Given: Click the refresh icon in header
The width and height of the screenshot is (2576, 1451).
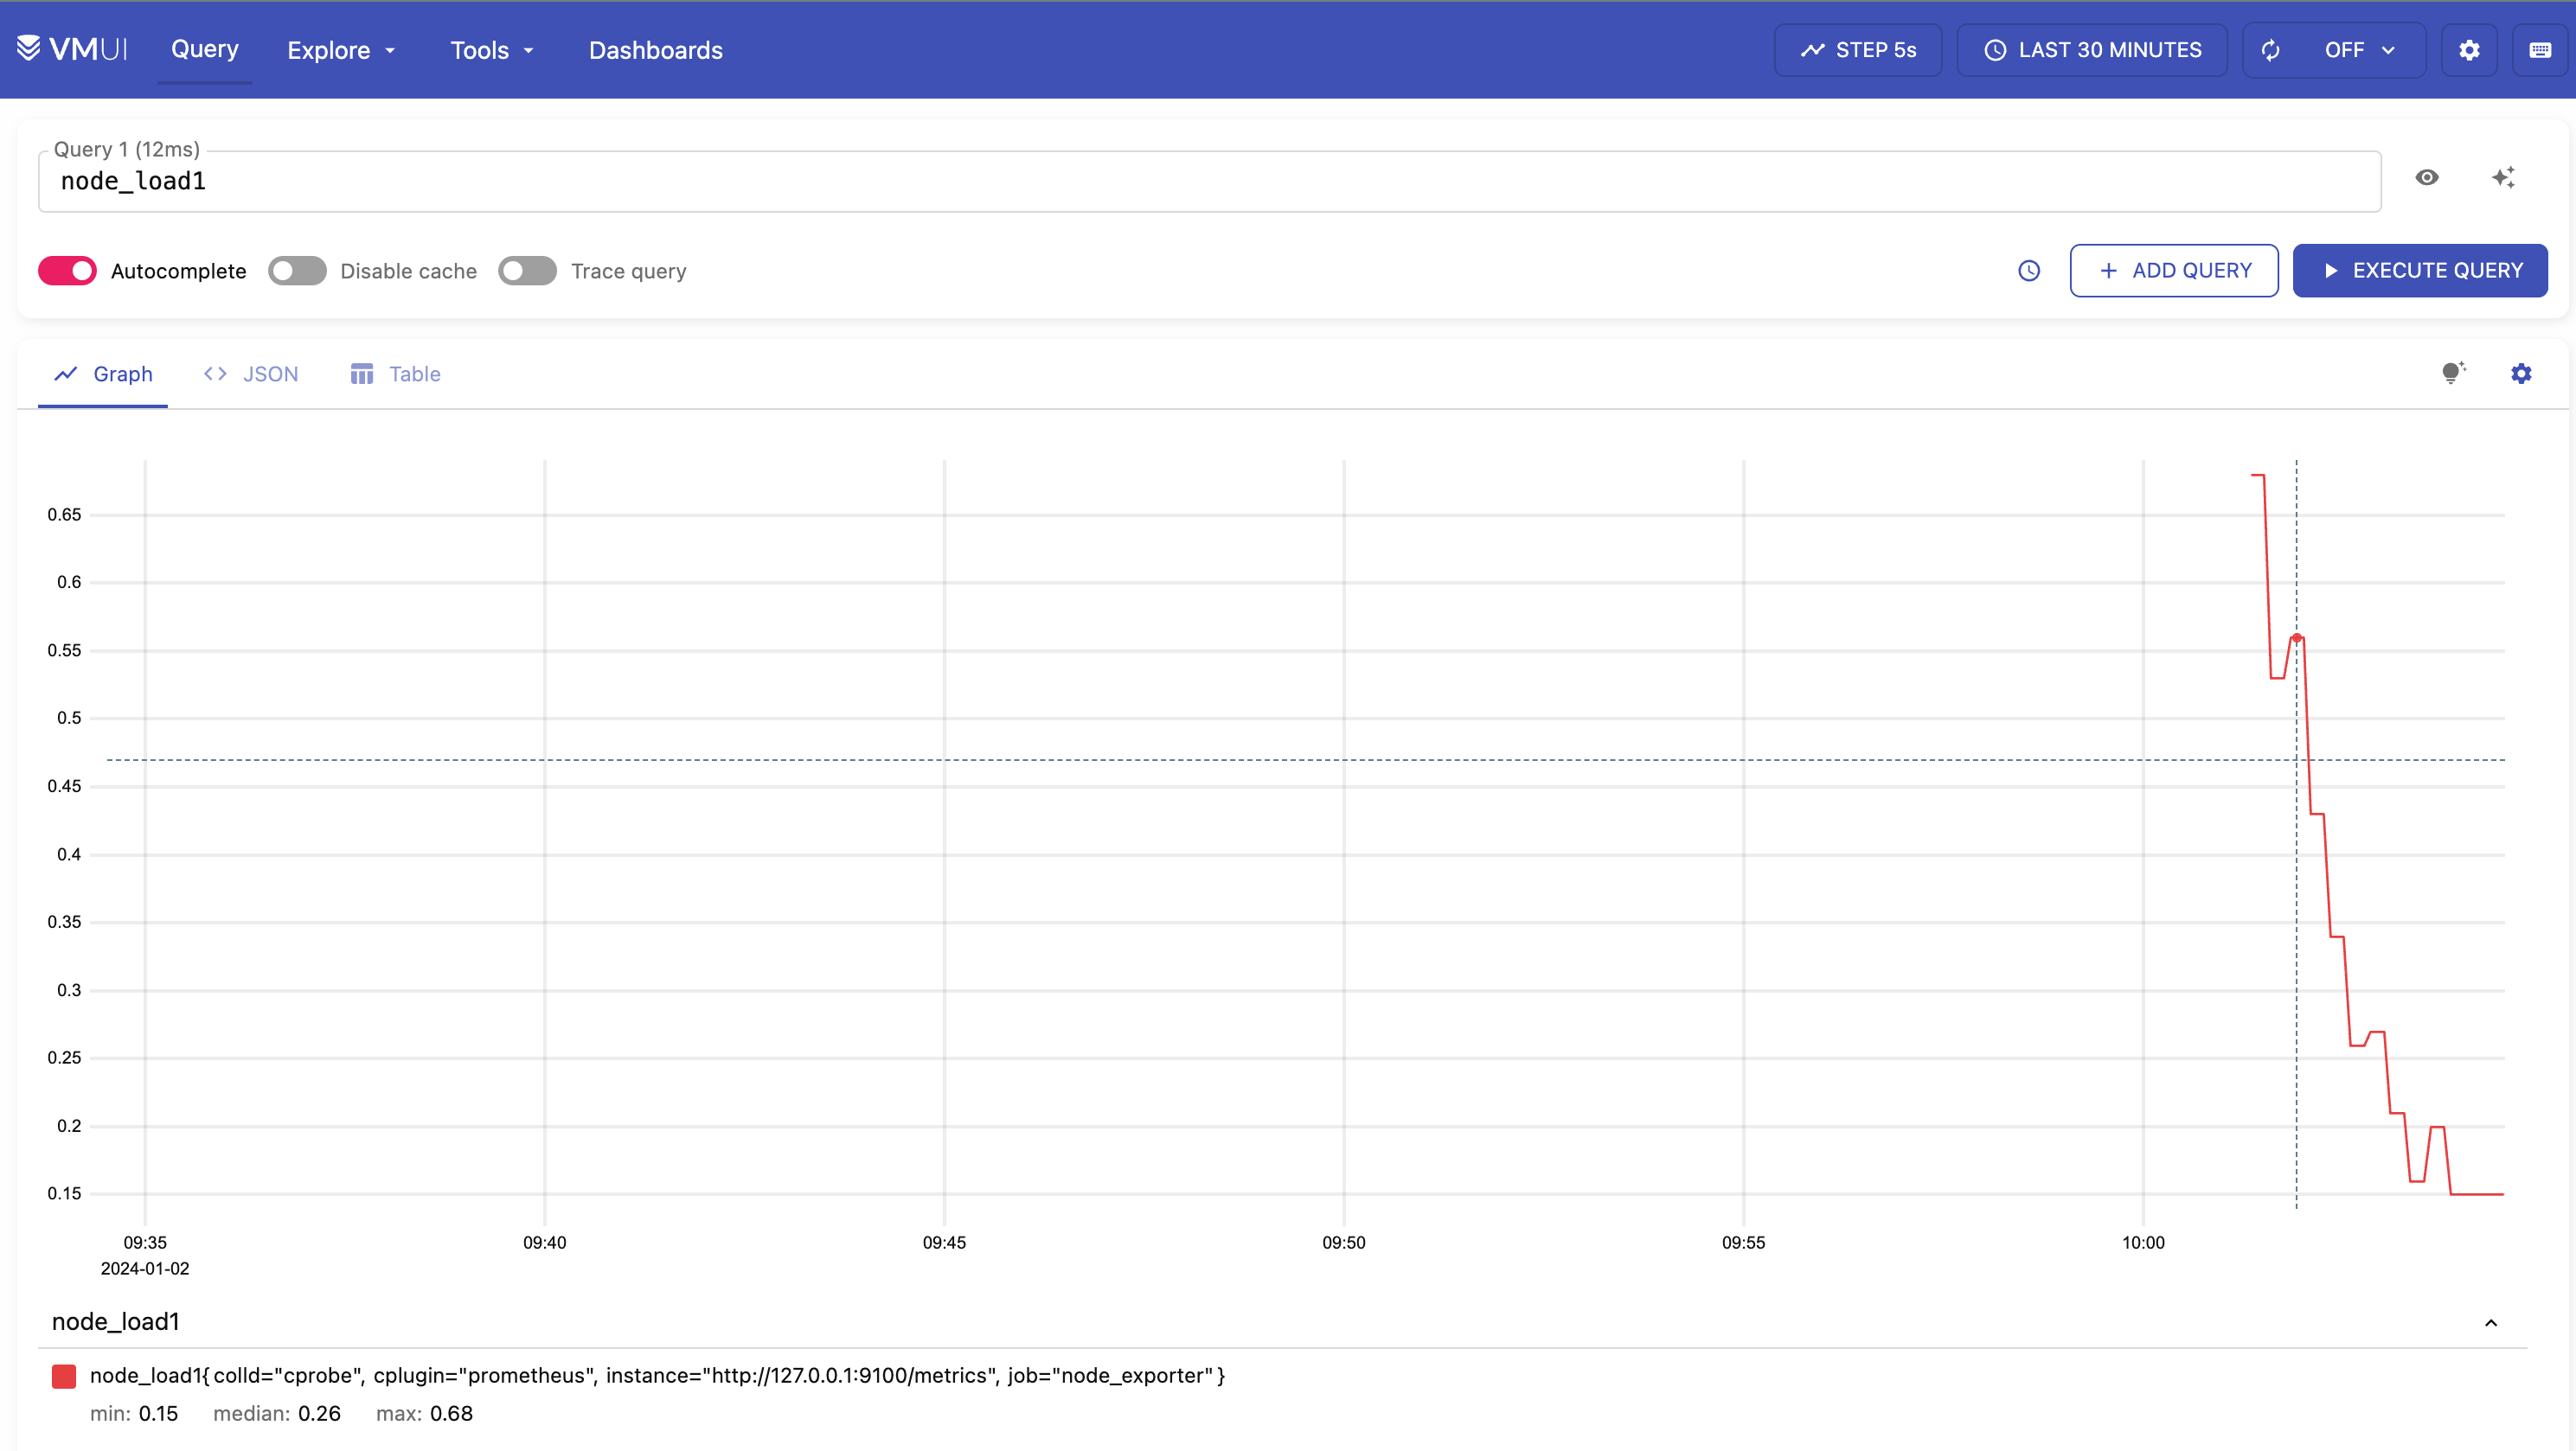Looking at the screenshot, I should click(2270, 50).
